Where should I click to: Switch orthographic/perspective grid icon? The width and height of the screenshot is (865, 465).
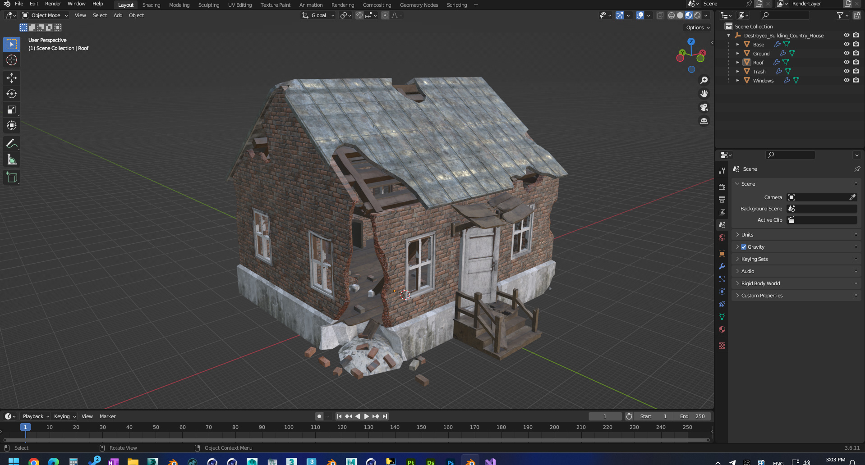[x=704, y=121]
